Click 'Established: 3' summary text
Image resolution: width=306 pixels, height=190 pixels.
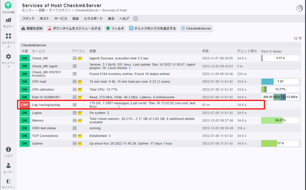coord(100,136)
